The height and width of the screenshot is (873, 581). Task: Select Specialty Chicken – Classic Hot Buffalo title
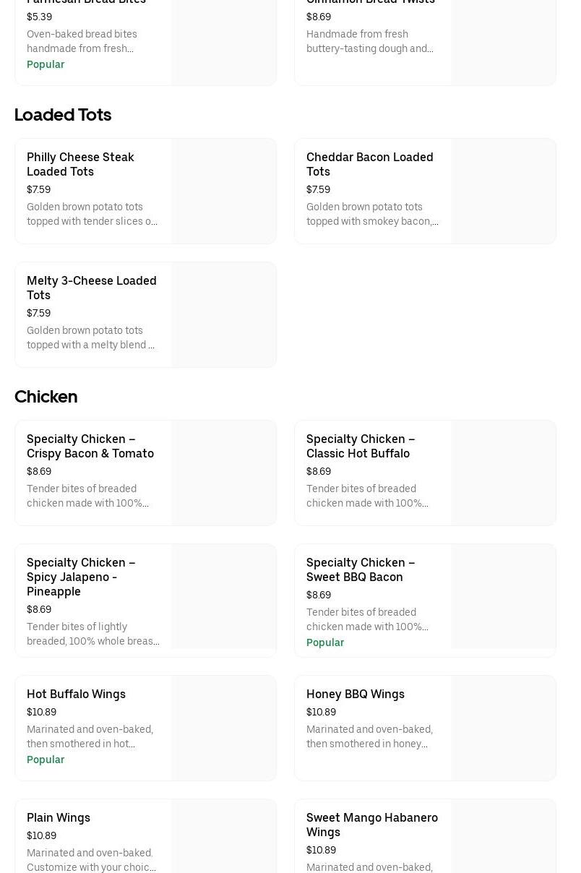[x=360, y=446]
